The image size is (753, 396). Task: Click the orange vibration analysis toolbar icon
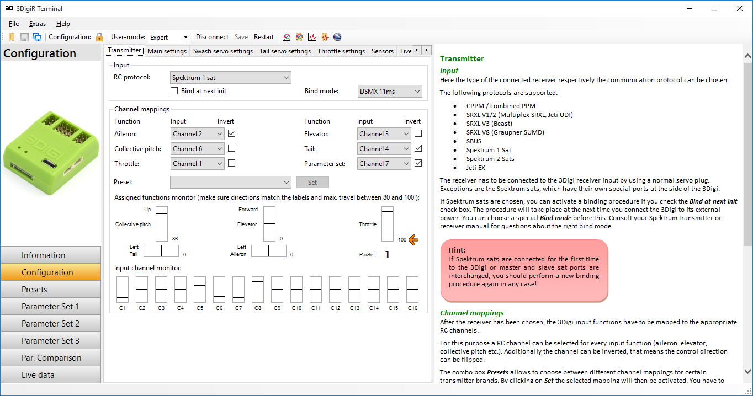click(325, 37)
